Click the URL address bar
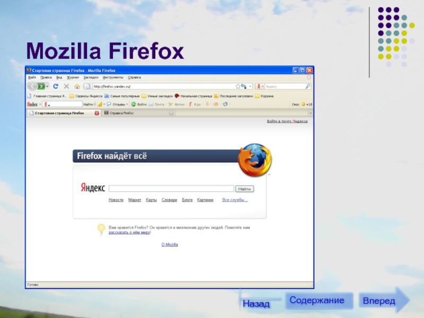 [x=164, y=86]
